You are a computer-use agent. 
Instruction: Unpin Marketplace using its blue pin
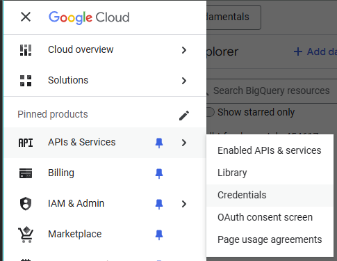click(159, 235)
